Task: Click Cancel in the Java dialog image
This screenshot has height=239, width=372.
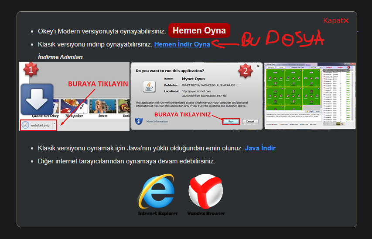Action: [250, 122]
